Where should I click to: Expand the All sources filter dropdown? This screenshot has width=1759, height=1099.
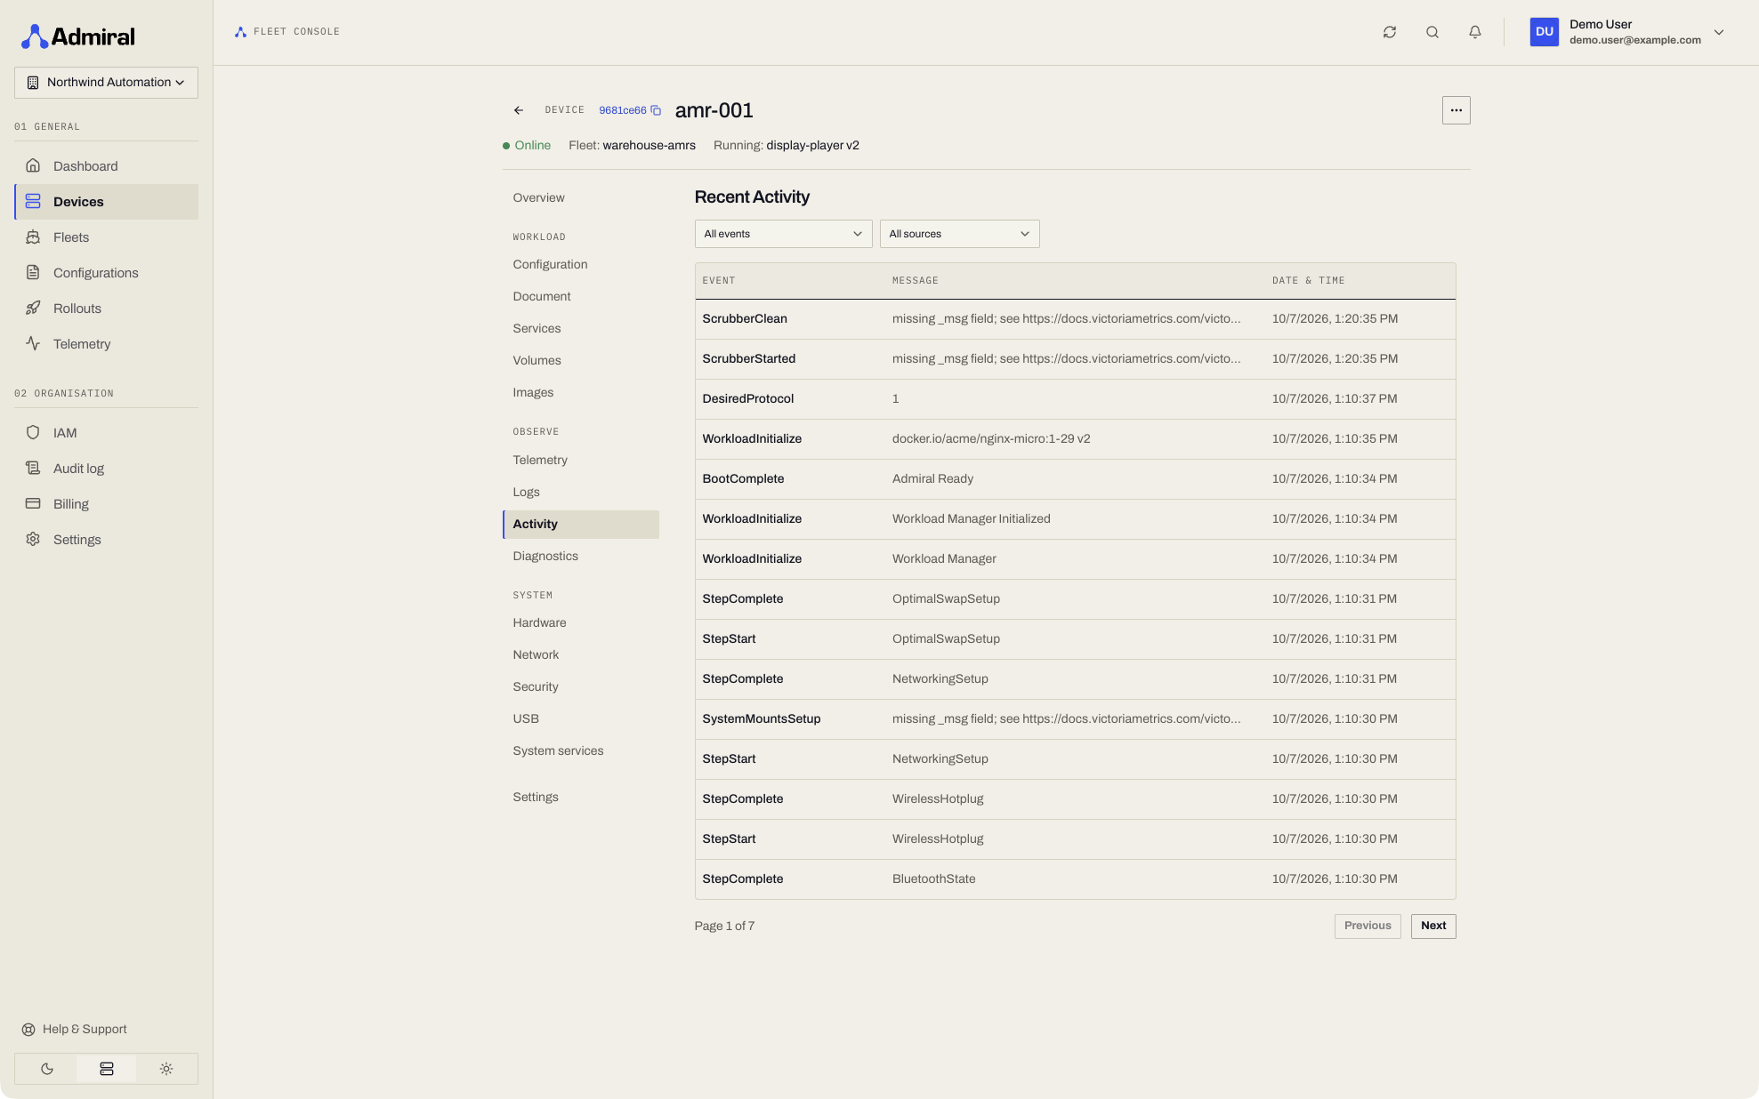[x=959, y=234]
